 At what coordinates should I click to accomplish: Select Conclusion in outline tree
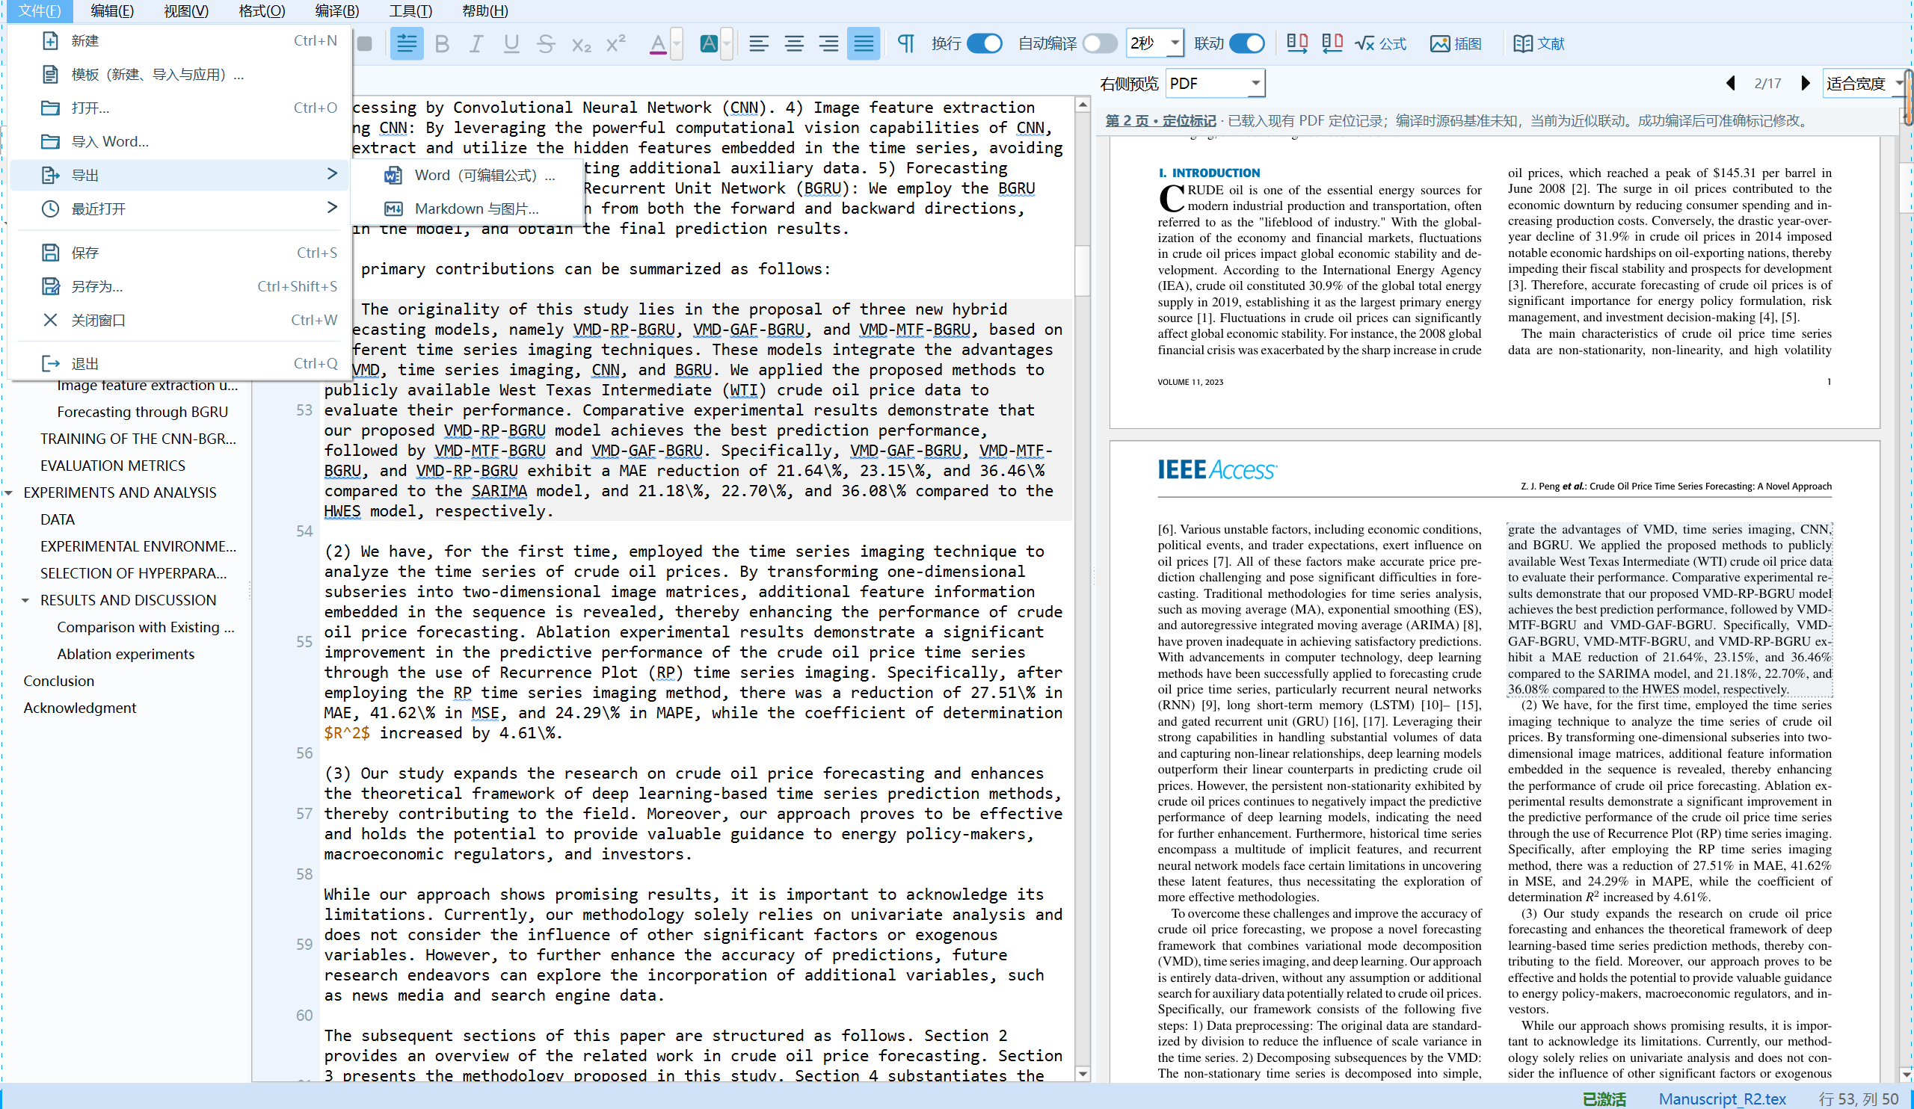[x=59, y=681]
